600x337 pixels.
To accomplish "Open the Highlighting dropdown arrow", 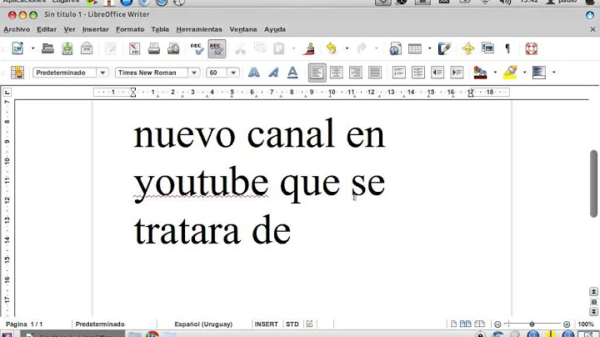I will click(524, 73).
